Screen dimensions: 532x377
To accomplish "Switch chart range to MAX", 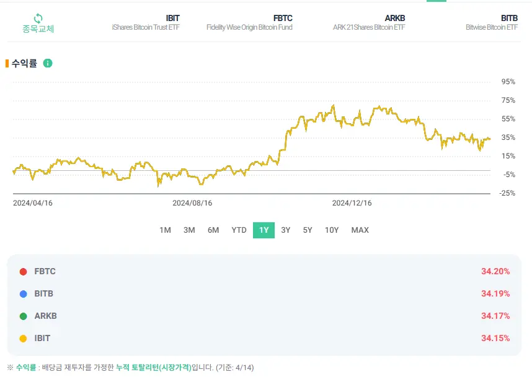I will (x=360, y=230).
